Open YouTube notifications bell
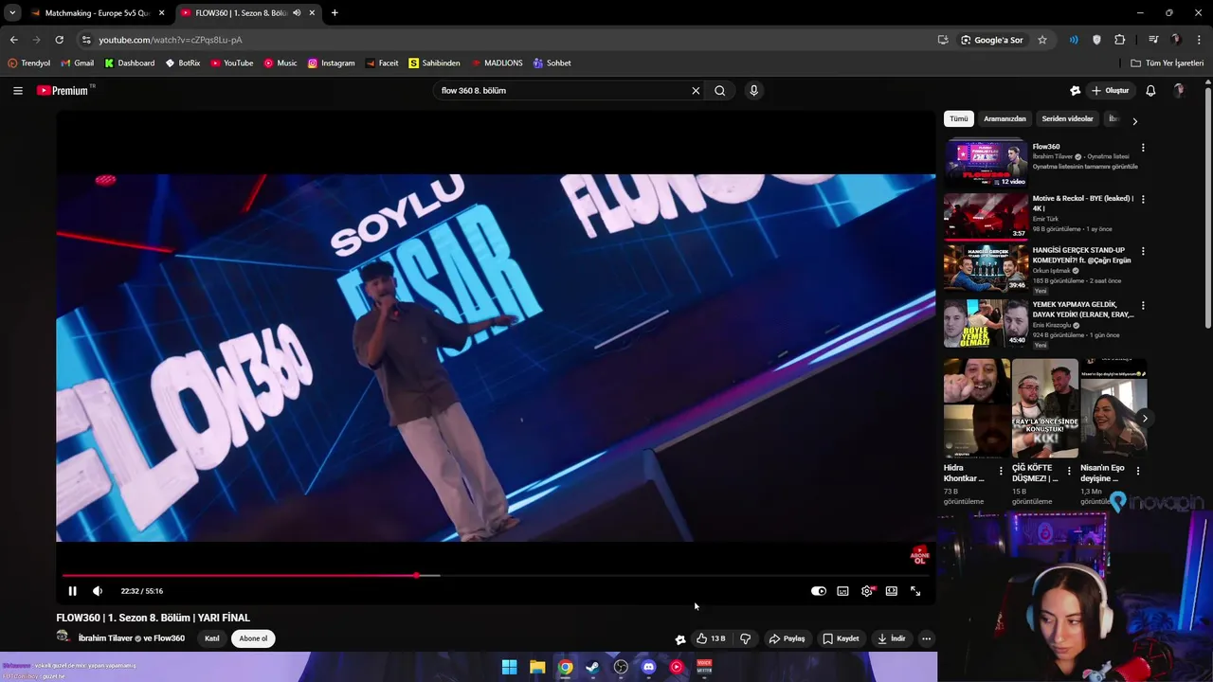The image size is (1213, 682). [x=1150, y=91]
